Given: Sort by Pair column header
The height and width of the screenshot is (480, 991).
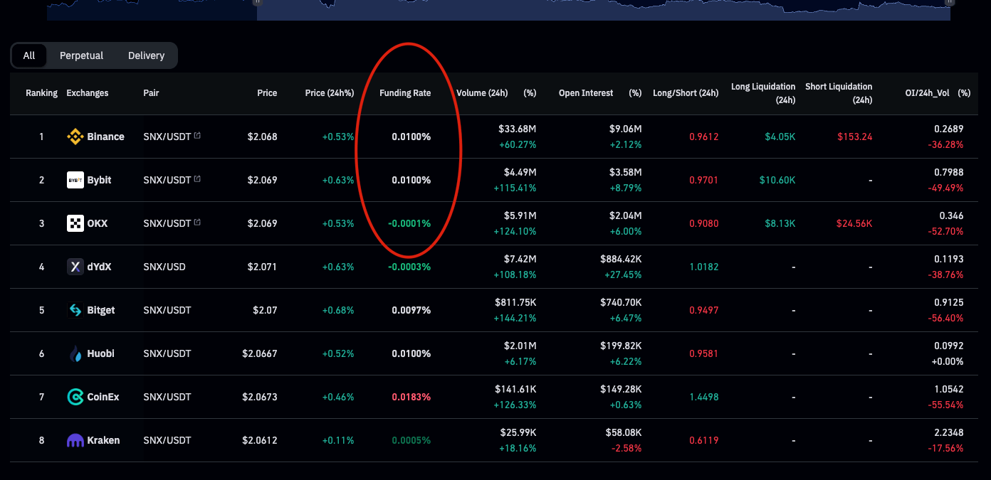Looking at the screenshot, I should click(x=151, y=93).
